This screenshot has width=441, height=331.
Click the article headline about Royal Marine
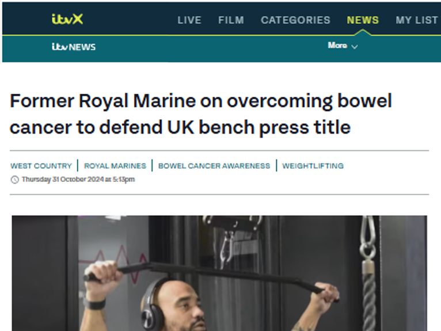[x=200, y=114]
